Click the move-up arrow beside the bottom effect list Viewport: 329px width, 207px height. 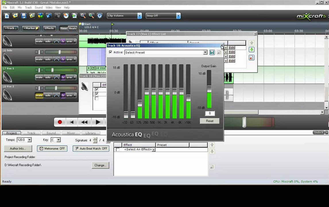point(212,145)
